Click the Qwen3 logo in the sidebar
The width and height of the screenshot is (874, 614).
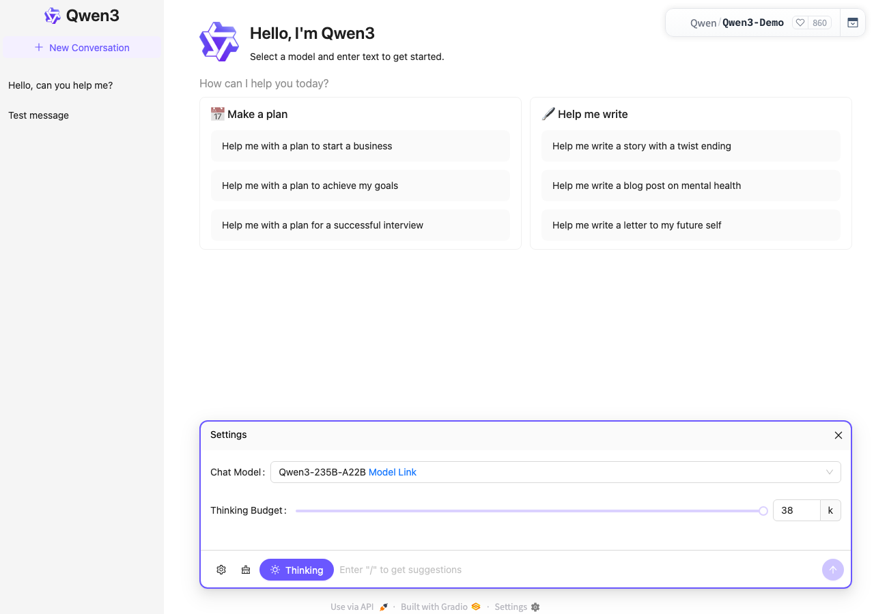pos(53,16)
